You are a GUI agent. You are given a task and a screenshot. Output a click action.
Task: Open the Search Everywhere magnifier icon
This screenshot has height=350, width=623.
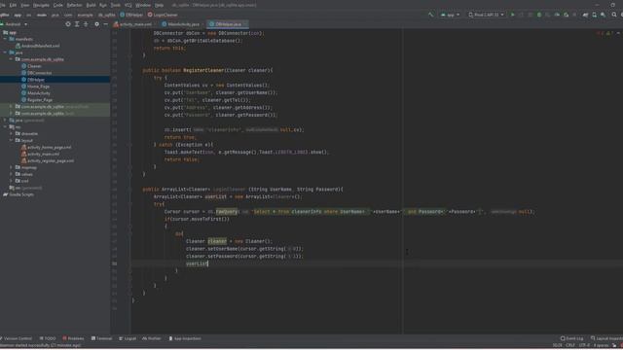614,15
